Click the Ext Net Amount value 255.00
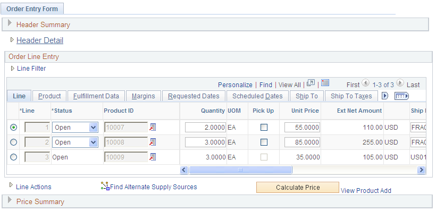The width and height of the screenshot is (436, 211). click(373, 142)
